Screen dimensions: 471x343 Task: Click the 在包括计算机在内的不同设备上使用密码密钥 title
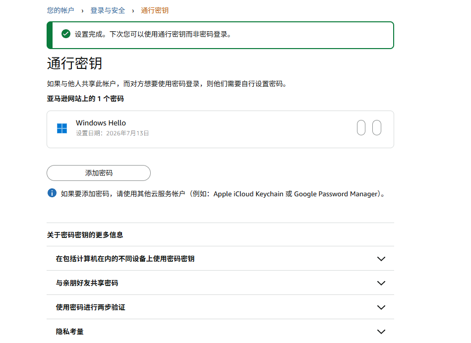point(125,259)
